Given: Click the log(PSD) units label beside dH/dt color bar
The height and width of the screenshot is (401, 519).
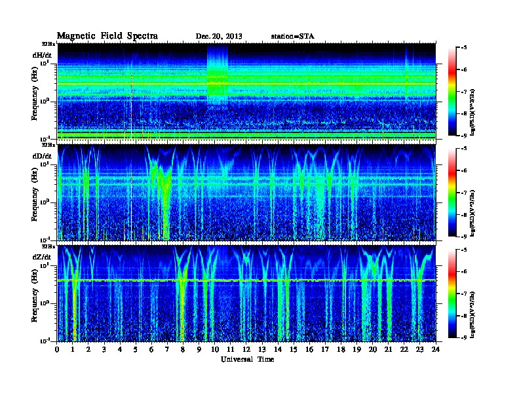Looking at the screenshot, I should [472, 112].
